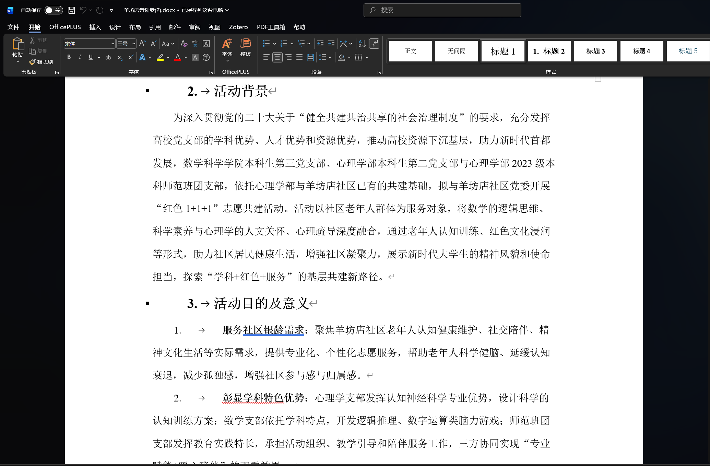Expand the font size dropdown showing 三号
Image resolution: width=710 pixels, height=466 pixels.
134,44
